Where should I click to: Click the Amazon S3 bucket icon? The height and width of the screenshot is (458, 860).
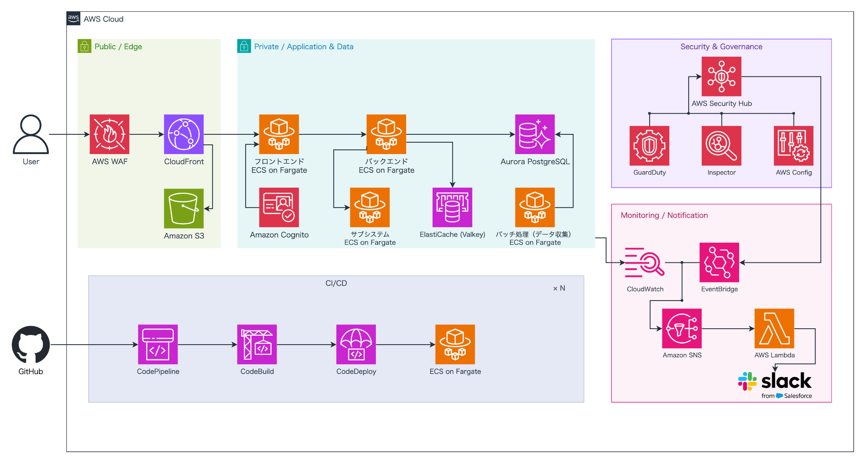[184, 208]
